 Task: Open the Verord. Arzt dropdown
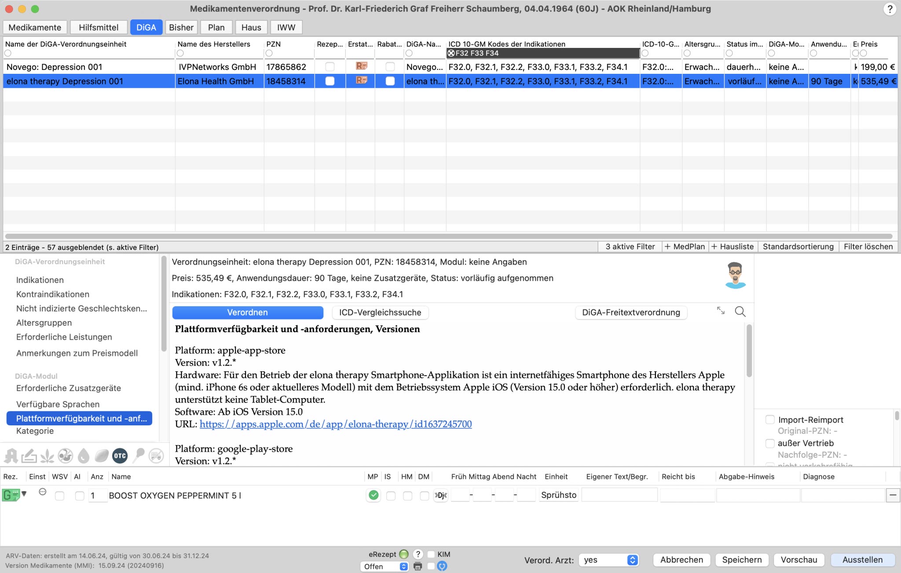609,560
